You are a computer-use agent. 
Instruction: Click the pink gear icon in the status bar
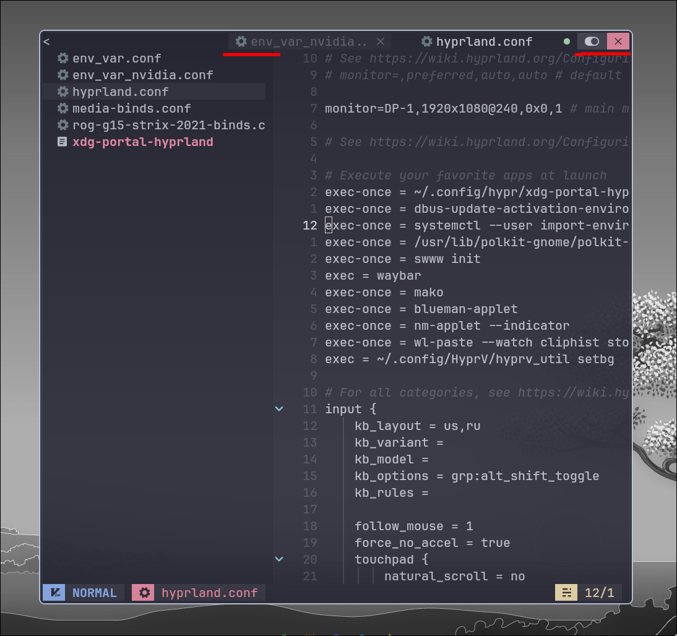pyautogui.click(x=143, y=592)
